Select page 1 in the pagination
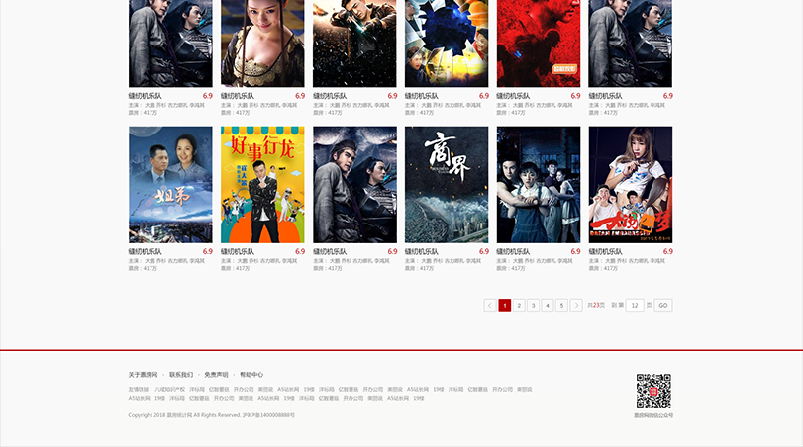 (504, 305)
